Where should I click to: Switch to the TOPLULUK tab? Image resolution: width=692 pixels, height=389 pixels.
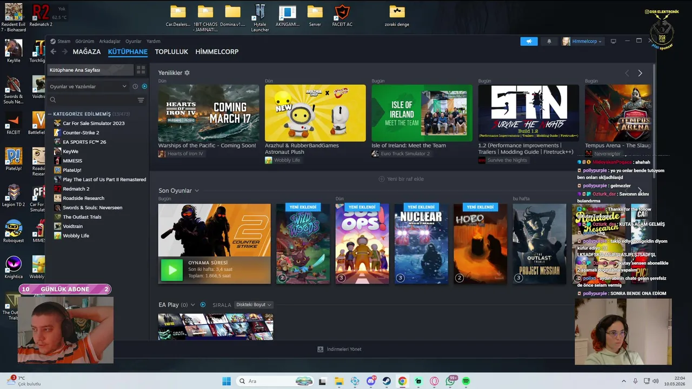click(x=171, y=52)
